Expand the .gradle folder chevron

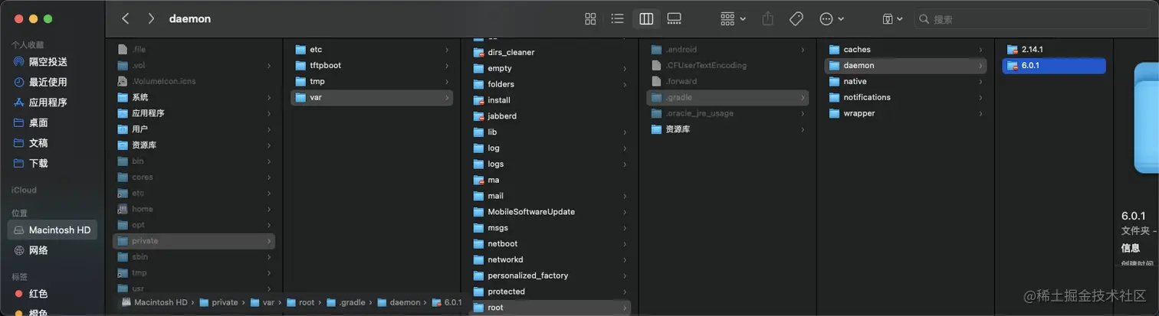803,98
